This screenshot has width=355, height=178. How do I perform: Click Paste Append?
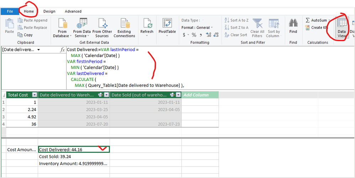coord(33,20)
